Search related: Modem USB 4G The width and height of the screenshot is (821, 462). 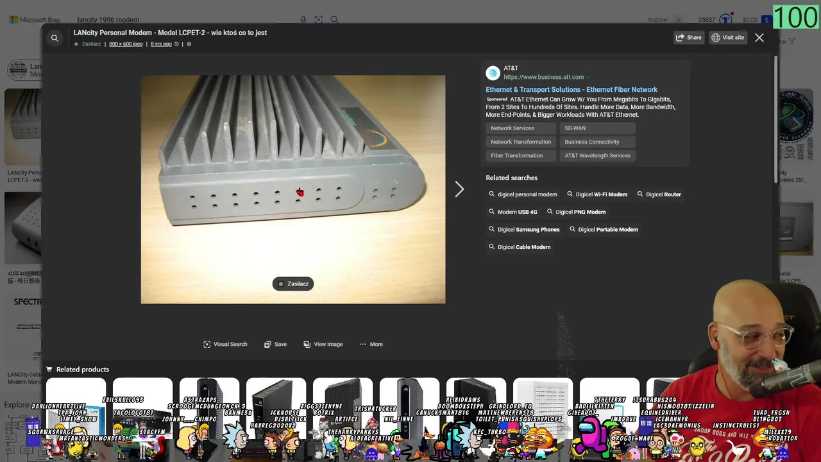pos(512,212)
